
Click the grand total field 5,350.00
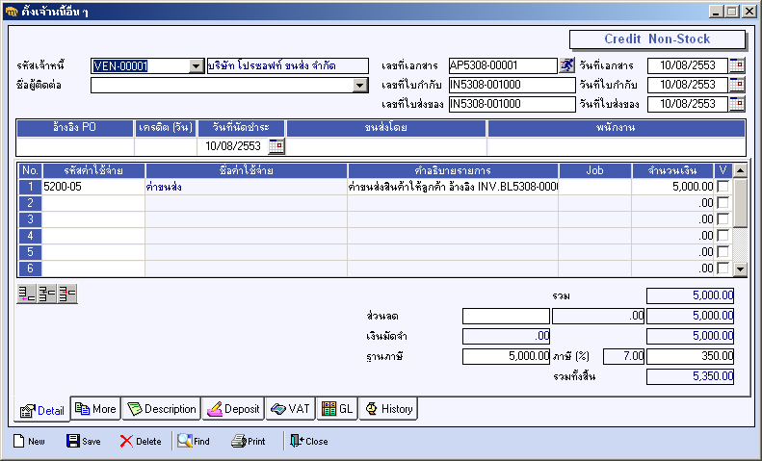(690, 376)
